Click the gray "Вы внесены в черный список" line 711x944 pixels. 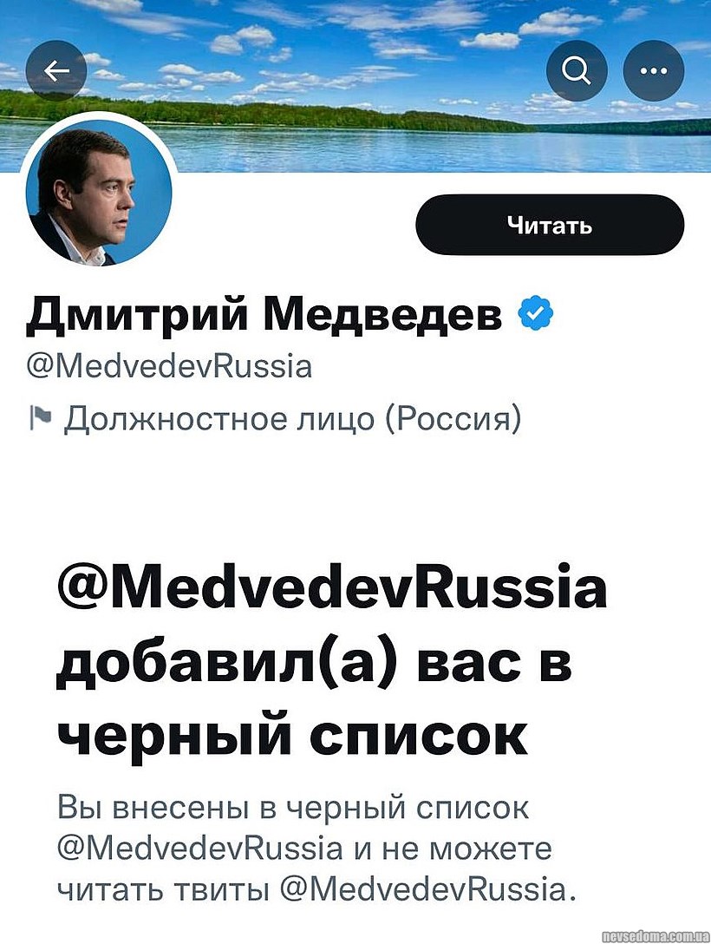293,807
